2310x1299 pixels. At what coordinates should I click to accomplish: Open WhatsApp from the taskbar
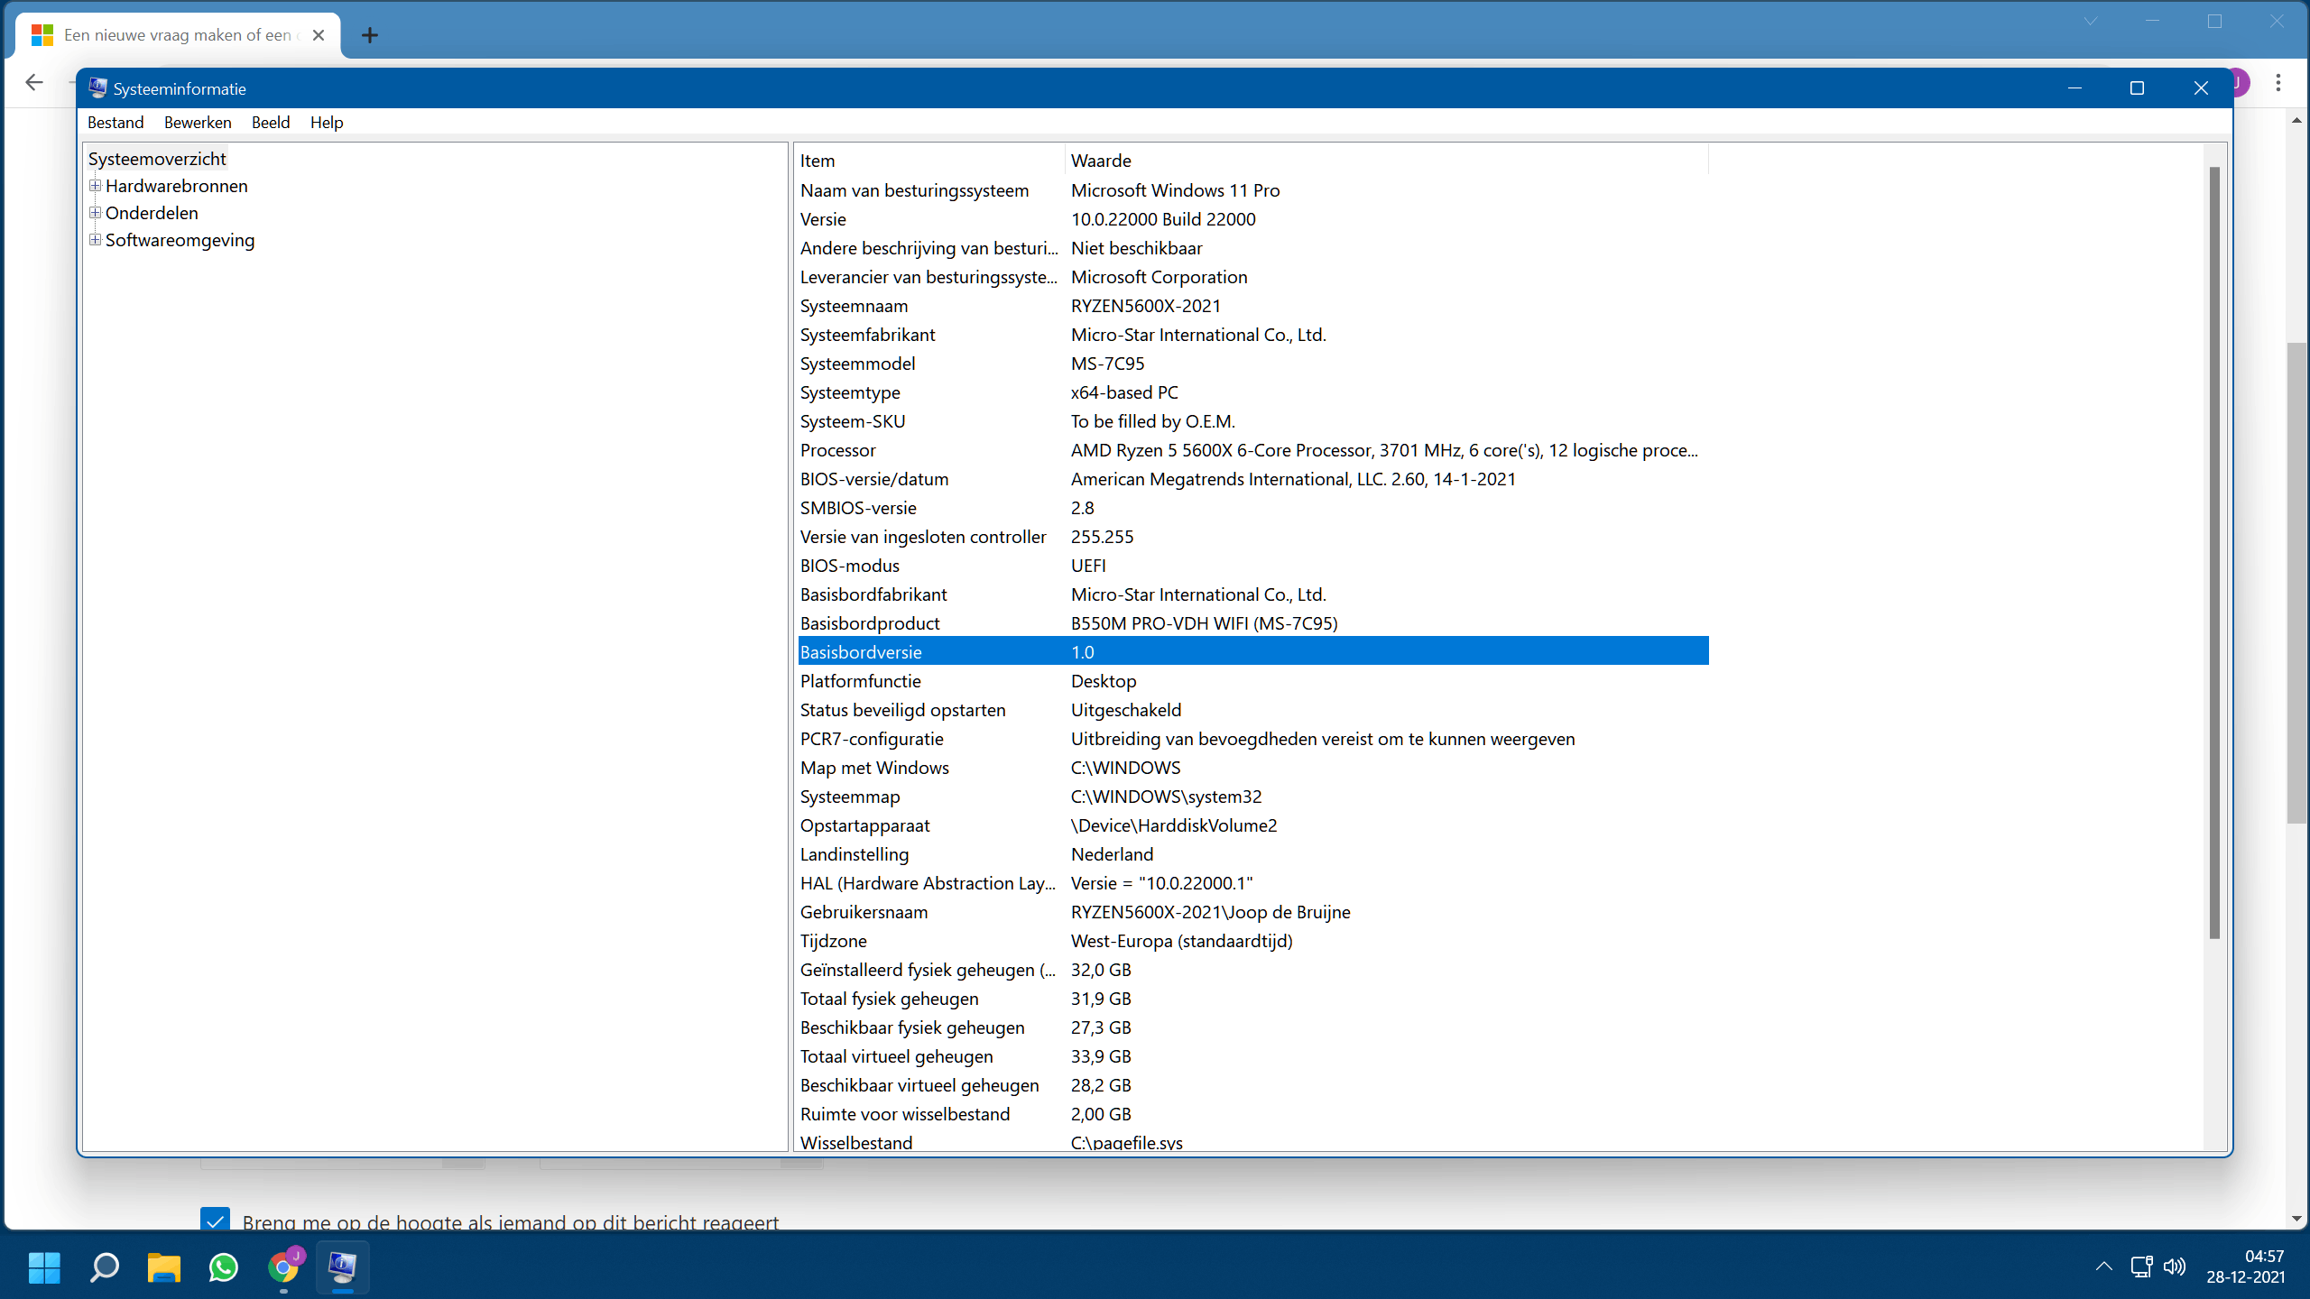click(223, 1267)
